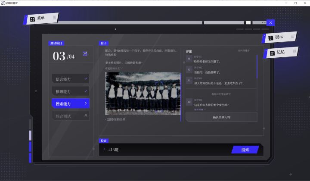Viewport: 310px width, 181px height.
Task: Change comment sort order via 按时间排序
Action: pyautogui.click(x=244, y=51)
